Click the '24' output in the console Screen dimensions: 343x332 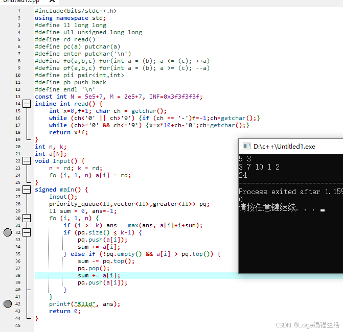pyautogui.click(x=243, y=175)
